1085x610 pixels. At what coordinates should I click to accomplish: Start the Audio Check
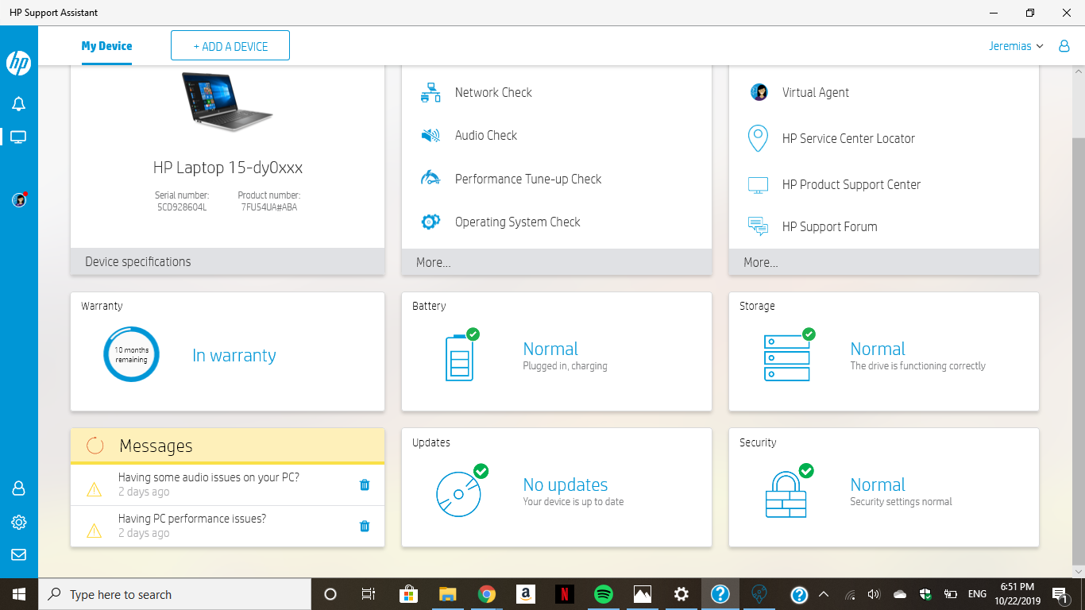(486, 135)
